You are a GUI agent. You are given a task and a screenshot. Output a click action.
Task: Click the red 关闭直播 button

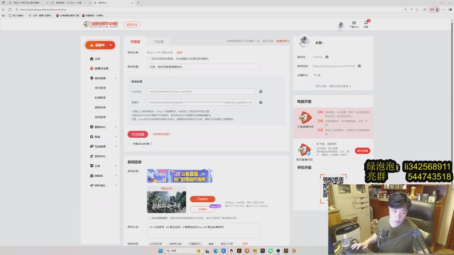point(137,134)
